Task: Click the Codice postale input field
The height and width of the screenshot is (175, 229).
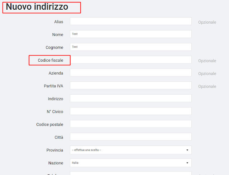Action: pyautogui.click(x=131, y=124)
